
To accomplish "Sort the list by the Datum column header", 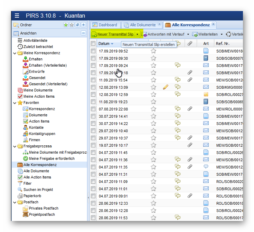I will point(104,43).
